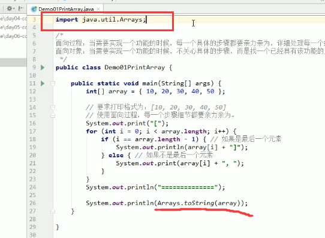325x238 pixels.
Task: Select the day04 project tree entry
Action: point(13,19)
